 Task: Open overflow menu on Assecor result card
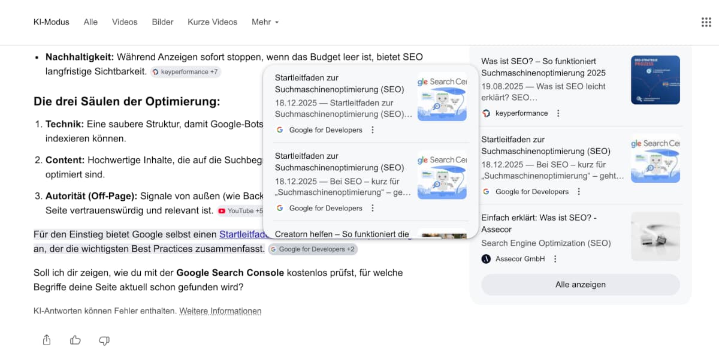pyautogui.click(x=554, y=258)
